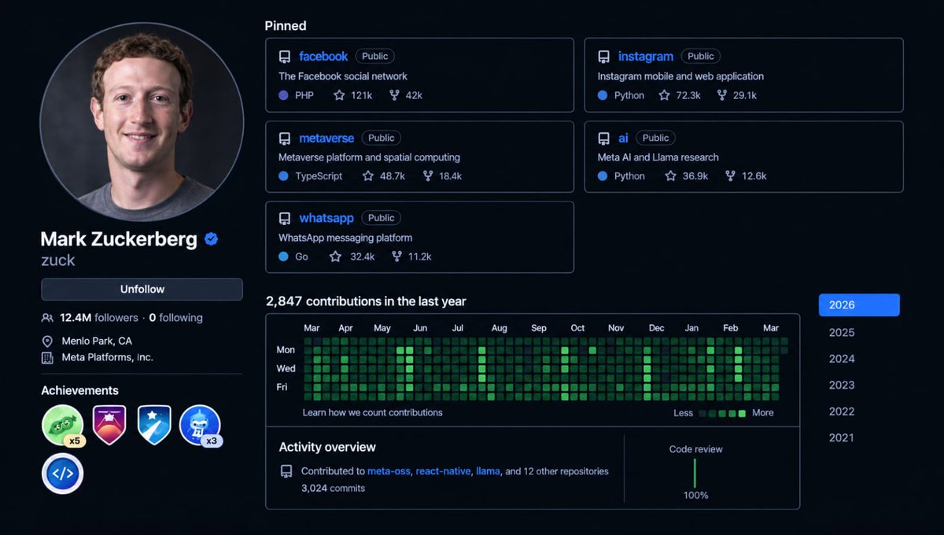
Task: Switch to the 2024 contribution year
Action: click(x=842, y=359)
